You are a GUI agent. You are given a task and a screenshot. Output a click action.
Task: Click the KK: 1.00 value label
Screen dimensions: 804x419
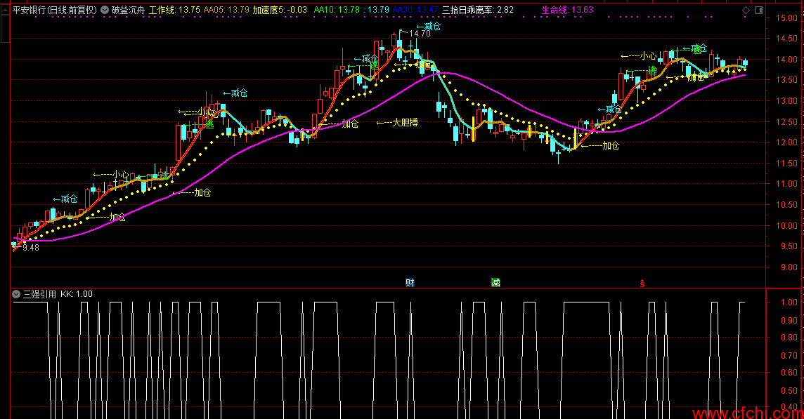tap(77, 294)
